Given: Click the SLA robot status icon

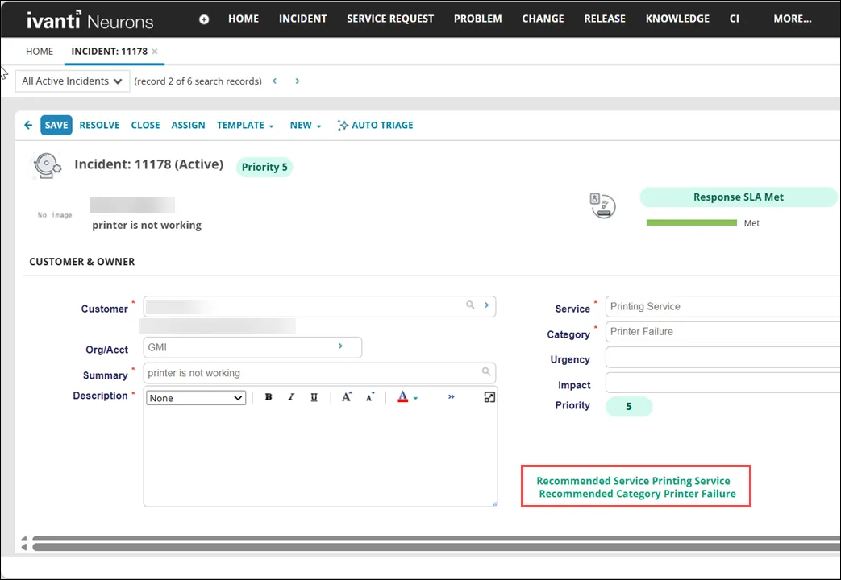Looking at the screenshot, I should [603, 205].
